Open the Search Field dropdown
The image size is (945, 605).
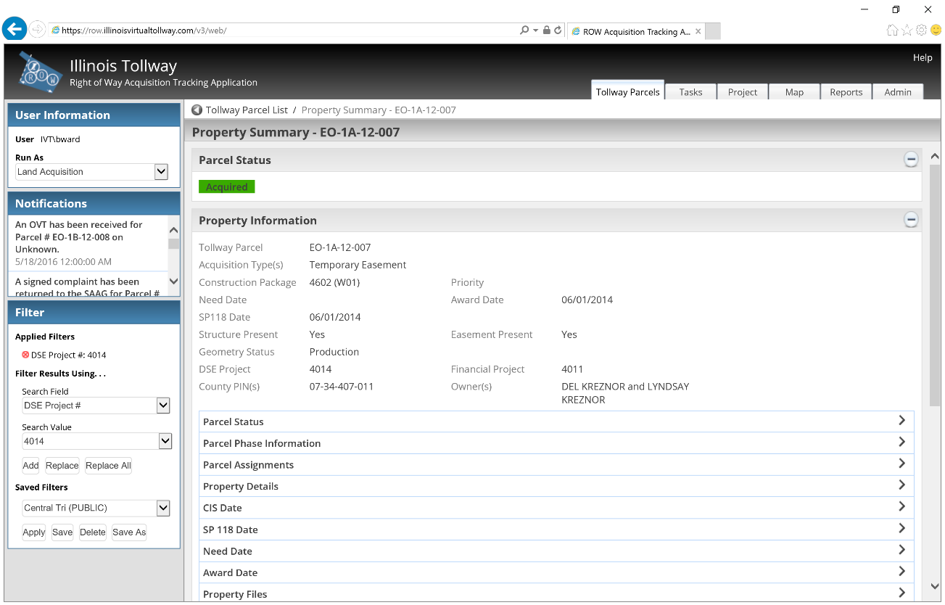163,406
